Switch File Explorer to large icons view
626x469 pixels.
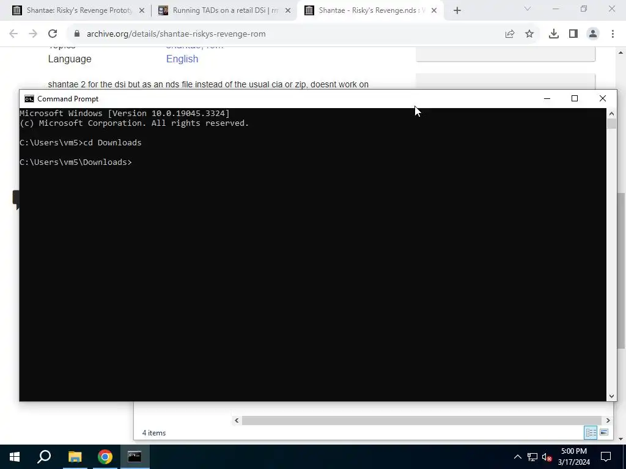[x=604, y=433]
